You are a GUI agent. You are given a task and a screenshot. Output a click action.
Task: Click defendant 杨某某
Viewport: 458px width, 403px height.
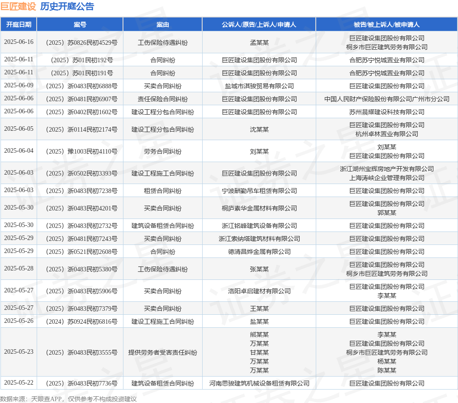tap(387, 361)
